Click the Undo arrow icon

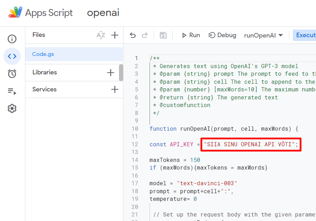(133, 35)
